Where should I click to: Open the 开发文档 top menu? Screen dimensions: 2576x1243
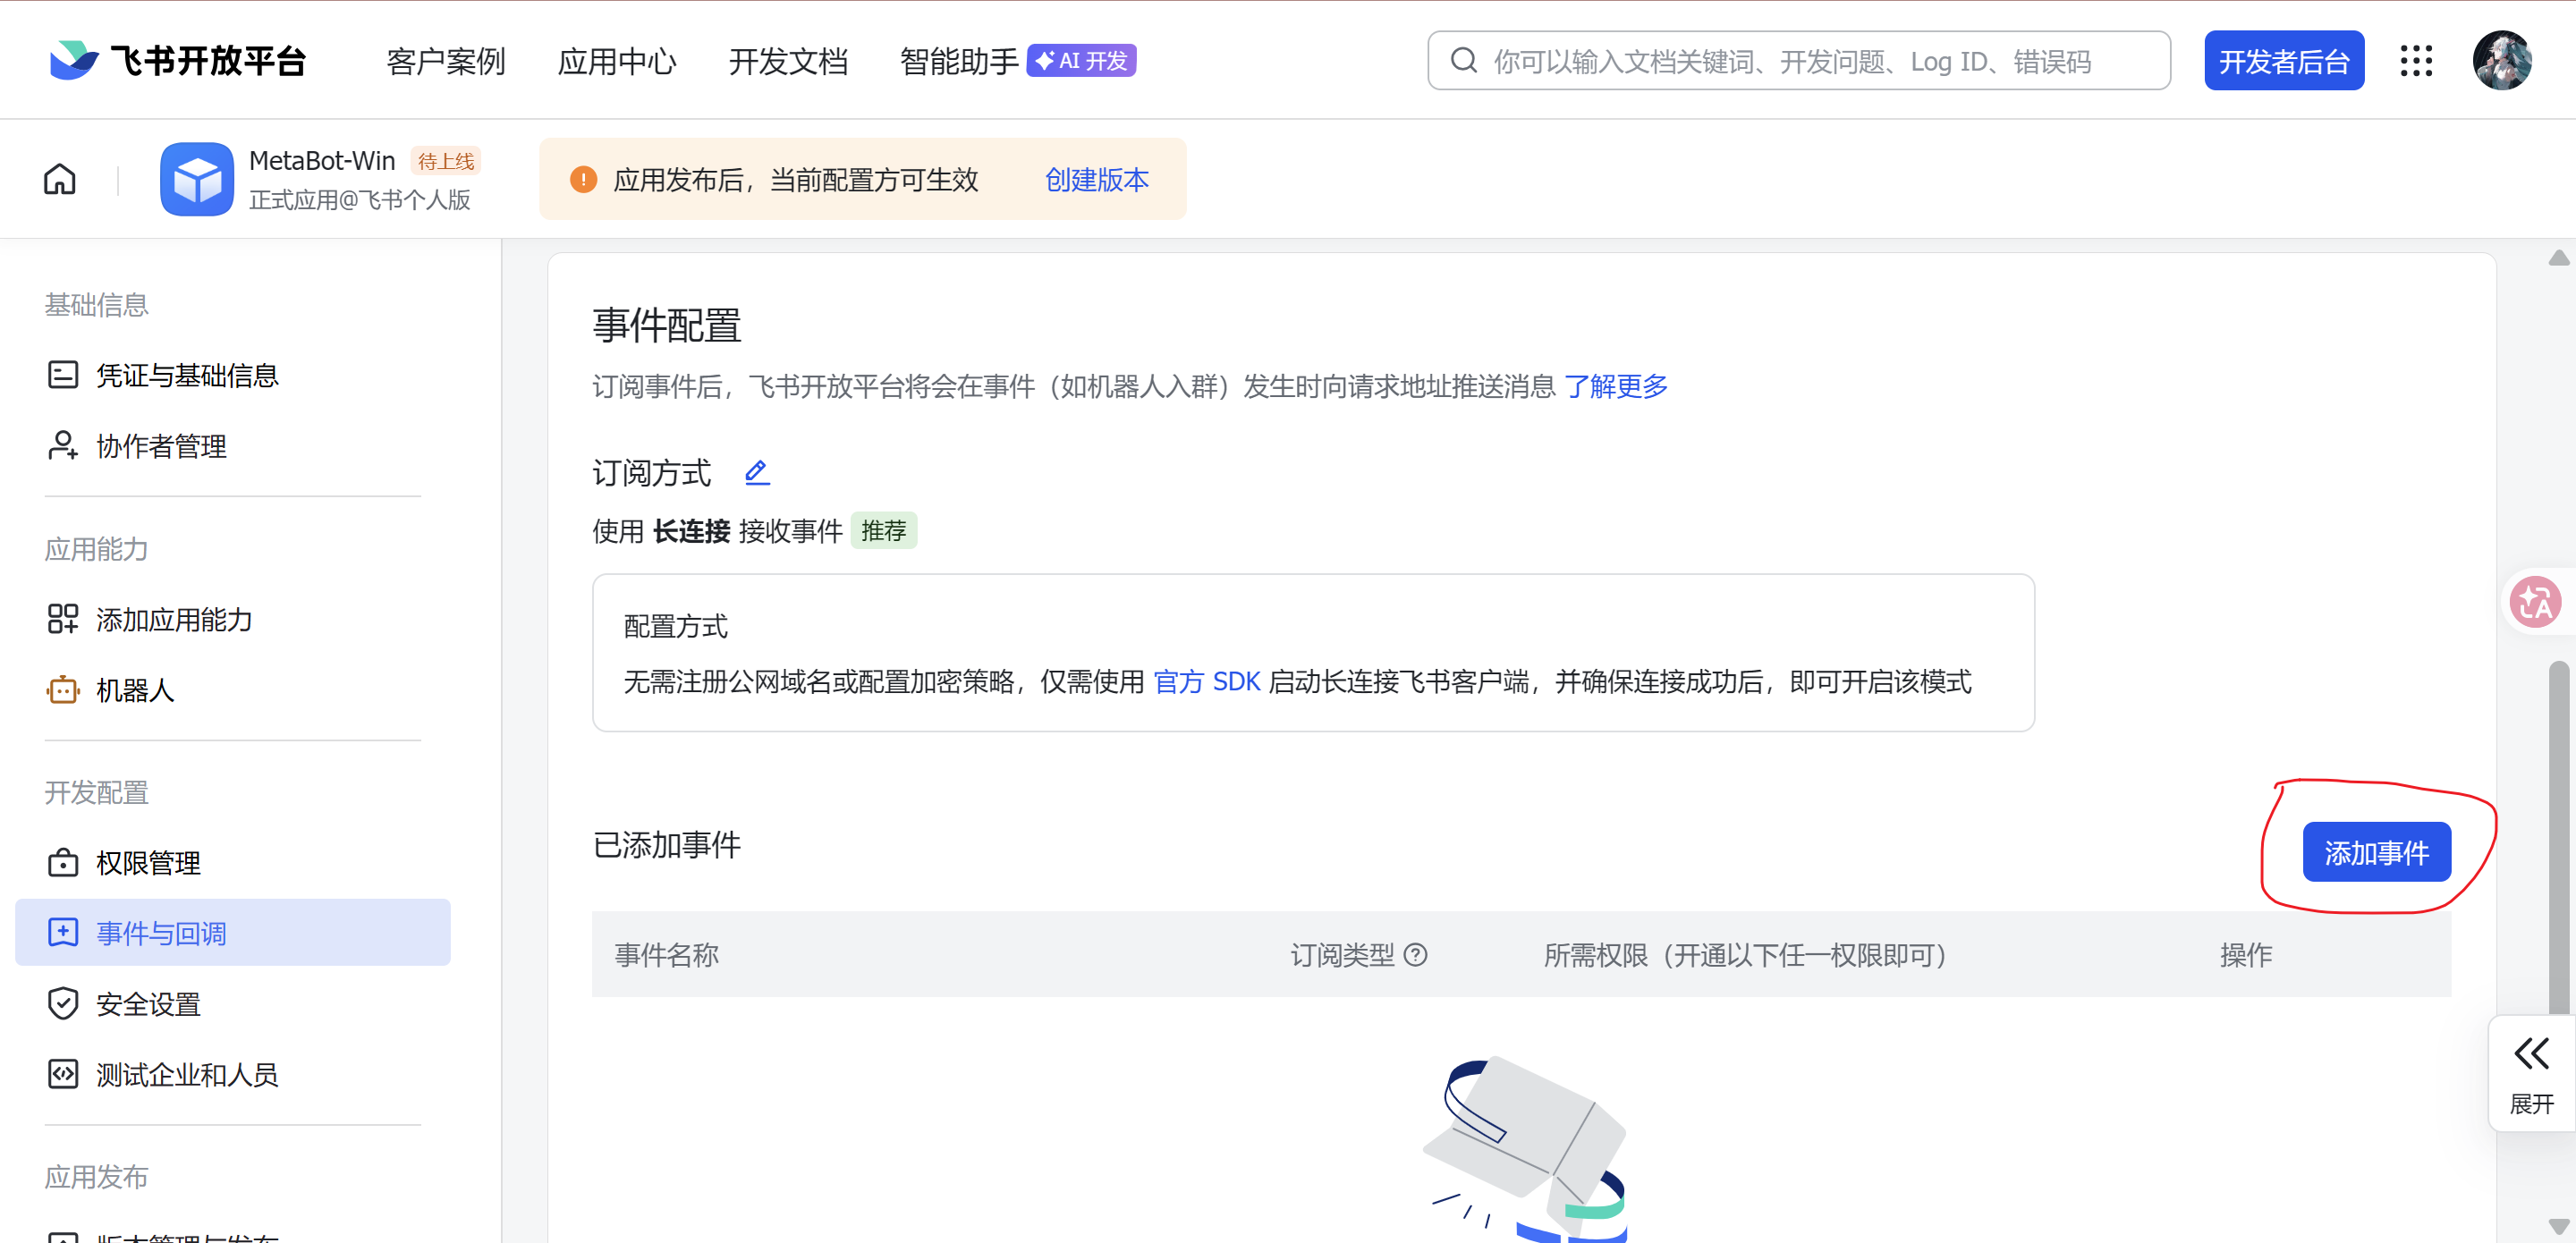(x=788, y=62)
